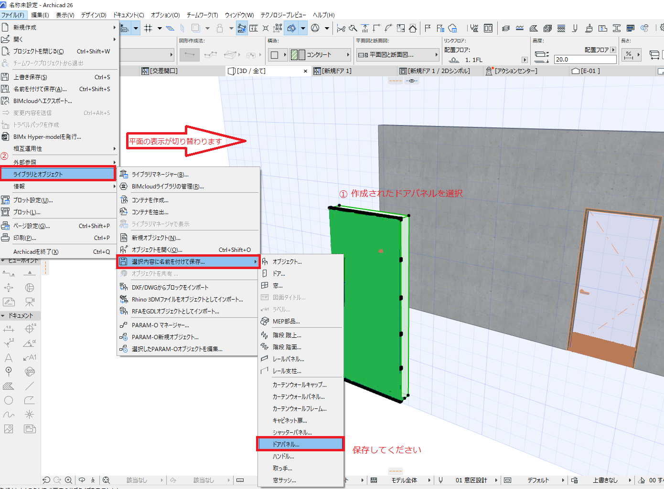Select the Radial Dimension tool

pyautogui.click(x=9, y=343)
